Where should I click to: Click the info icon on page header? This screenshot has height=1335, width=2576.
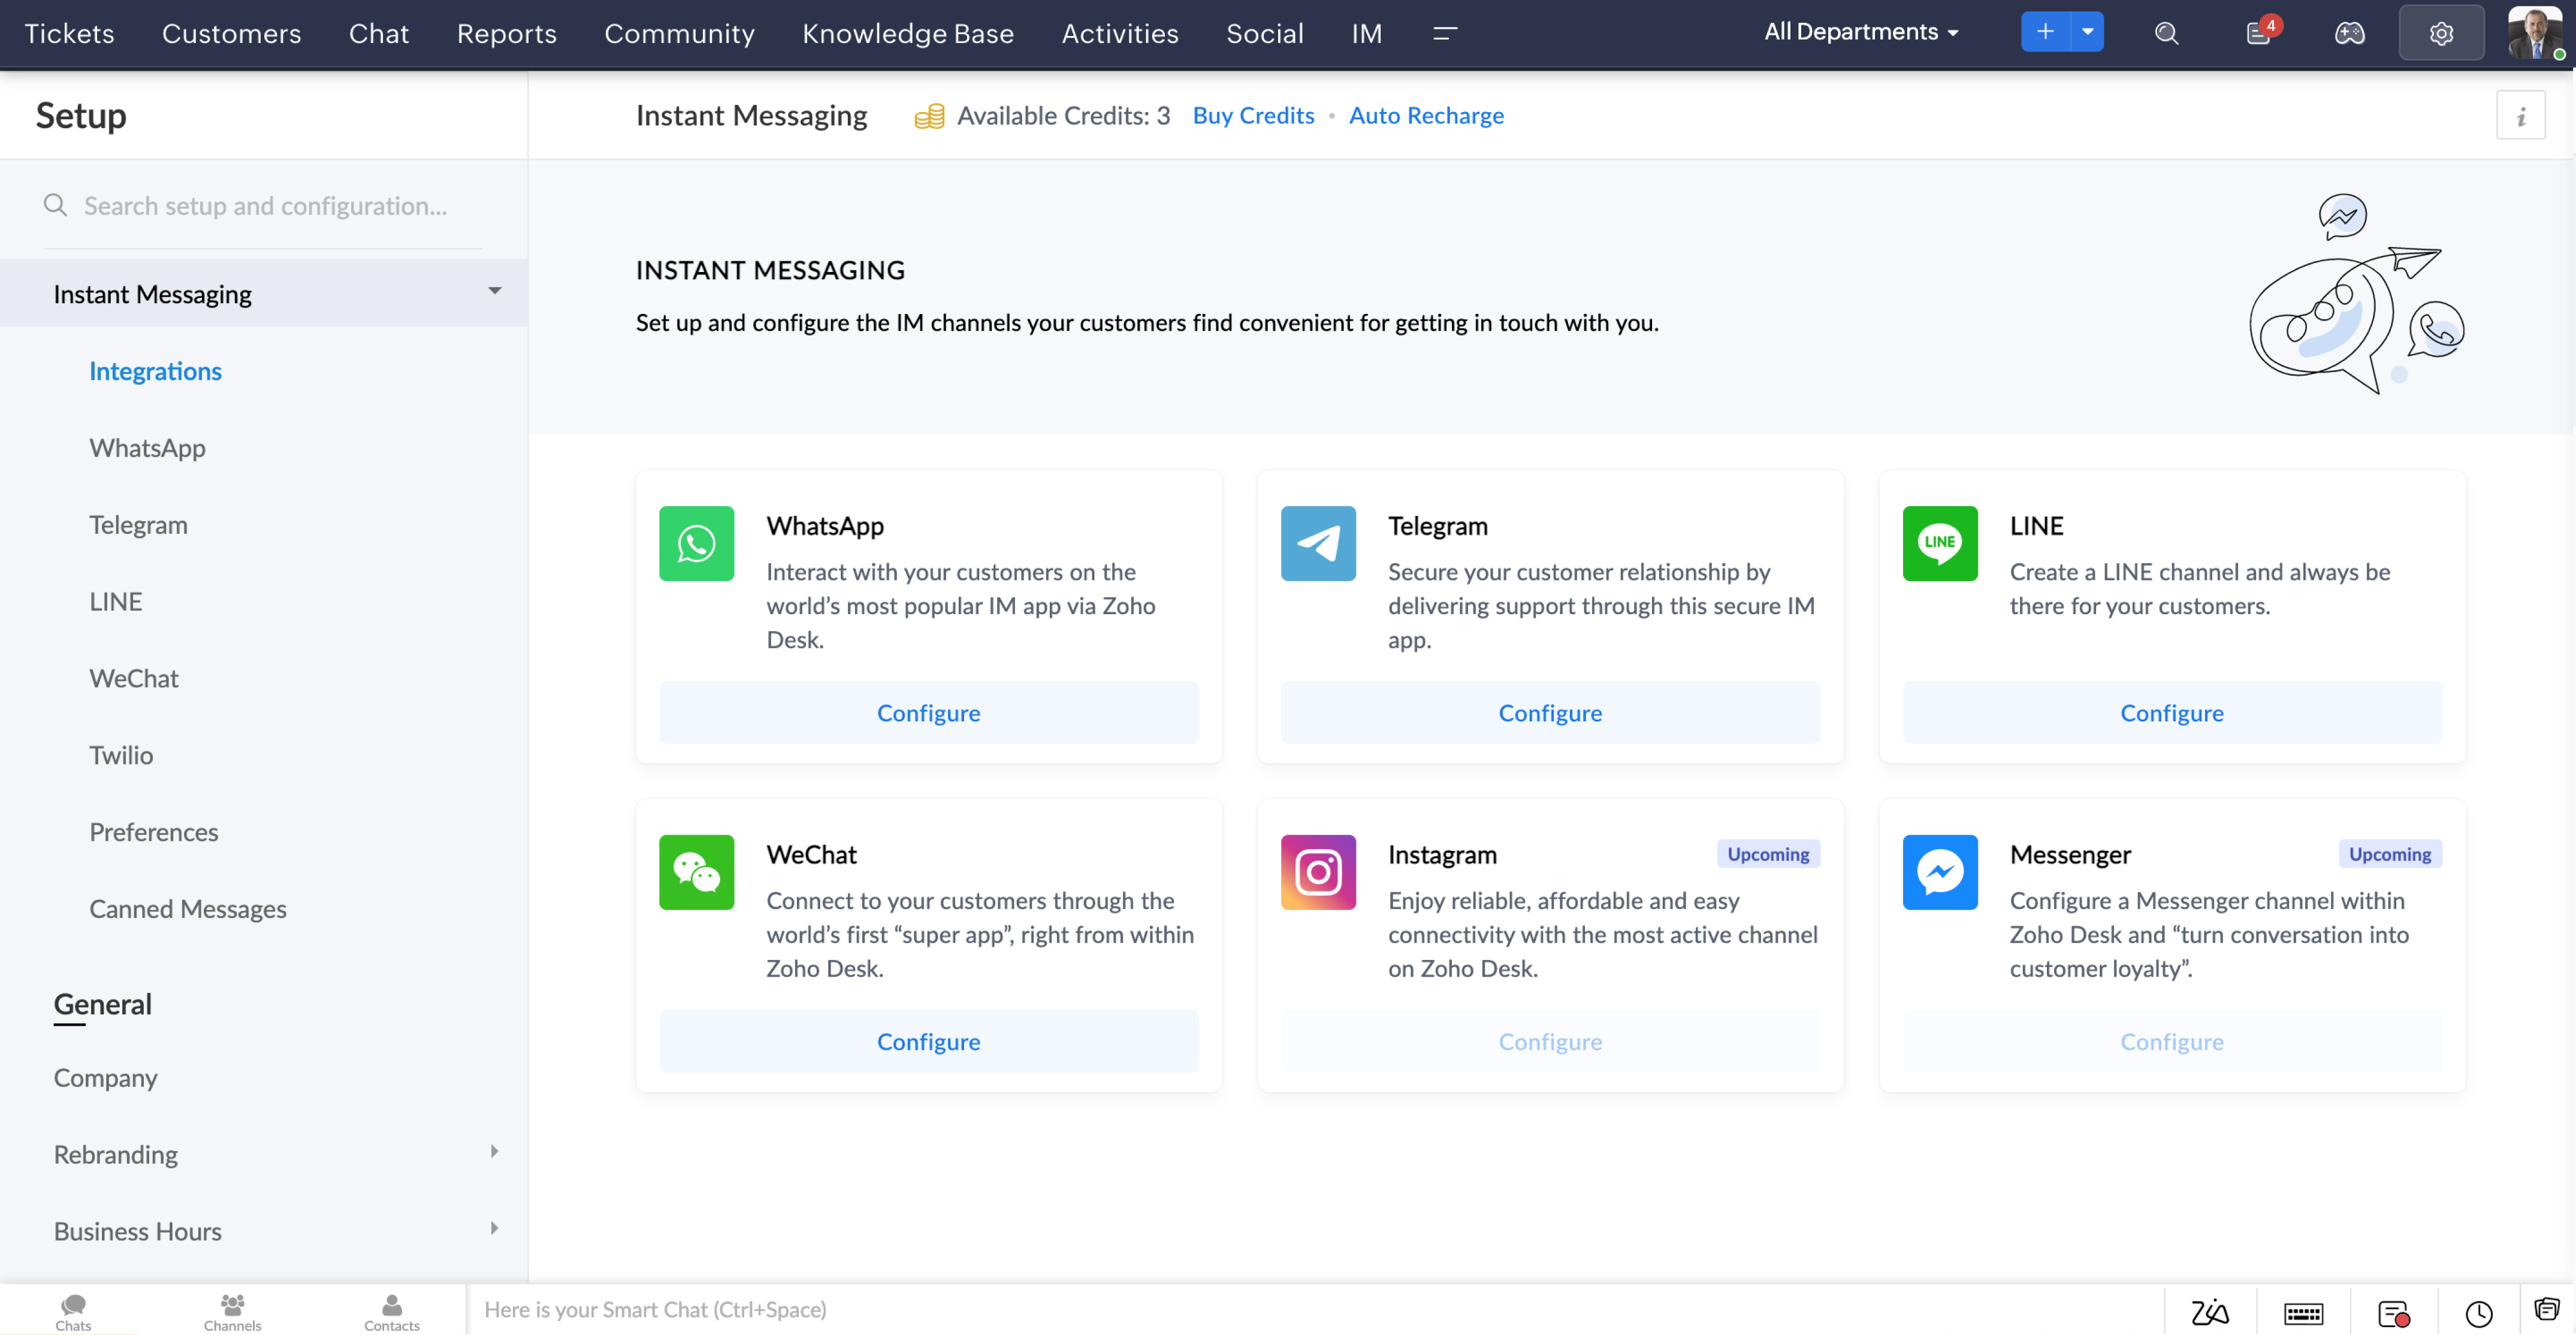(2520, 116)
